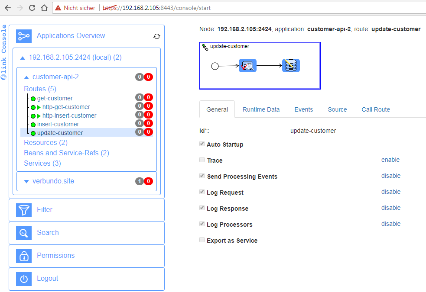Collapse the 192.168.2.105:2424 node
The image size is (426, 292).
(x=23, y=58)
